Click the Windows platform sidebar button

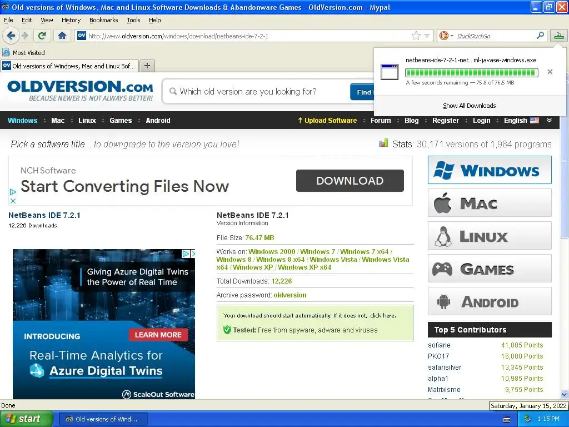tap(490, 170)
